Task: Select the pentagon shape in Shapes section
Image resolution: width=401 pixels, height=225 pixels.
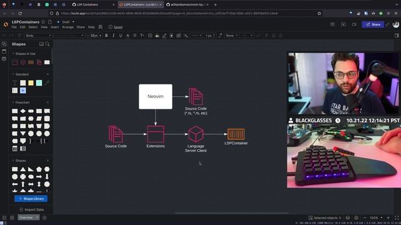Action: 39,169
